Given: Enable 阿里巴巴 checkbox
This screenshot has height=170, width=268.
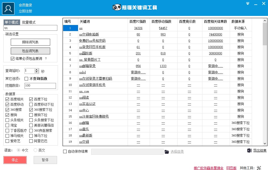Looking at the screenshot, I should point(31,141).
